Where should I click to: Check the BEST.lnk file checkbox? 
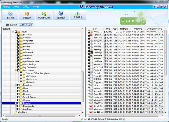click(89, 38)
